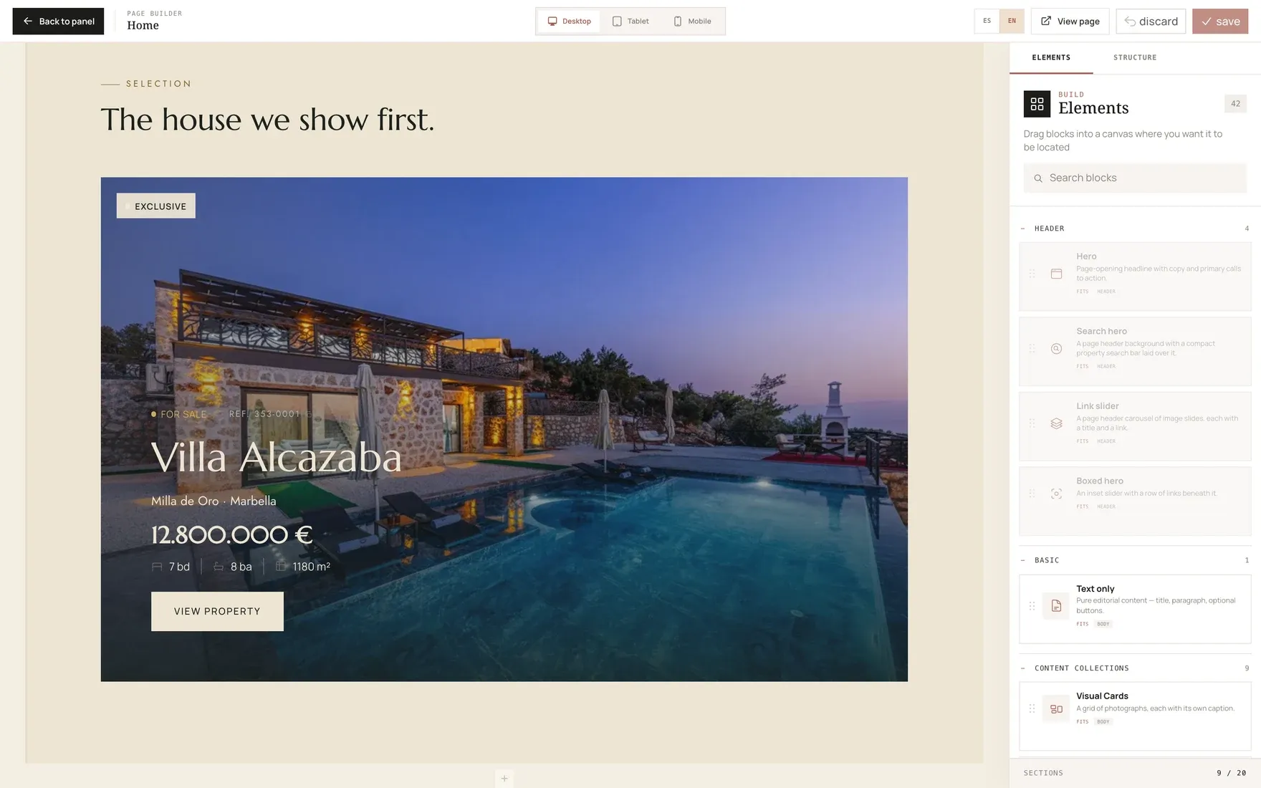This screenshot has height=788, width=1261.
Task: Click the Villa Alcazaba title
Action: pyautogui.click(x=277, y=458)
